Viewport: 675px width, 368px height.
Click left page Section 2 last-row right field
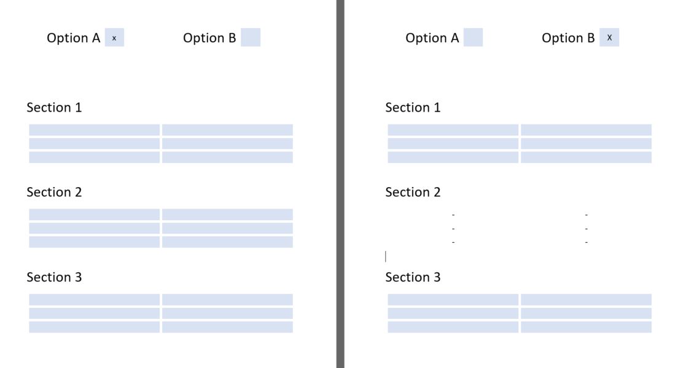pyautogui.click(x=227, y=242)
